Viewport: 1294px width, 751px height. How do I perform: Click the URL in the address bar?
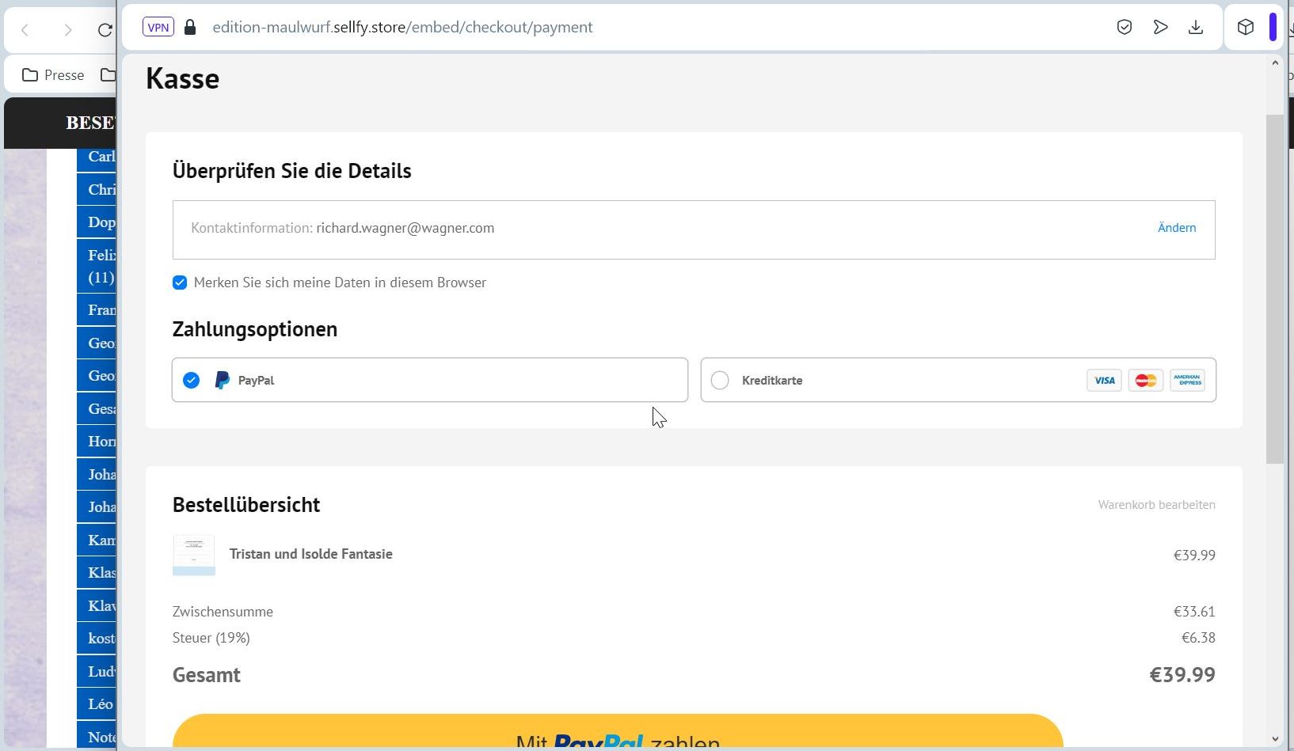click(x=402, y=27)
